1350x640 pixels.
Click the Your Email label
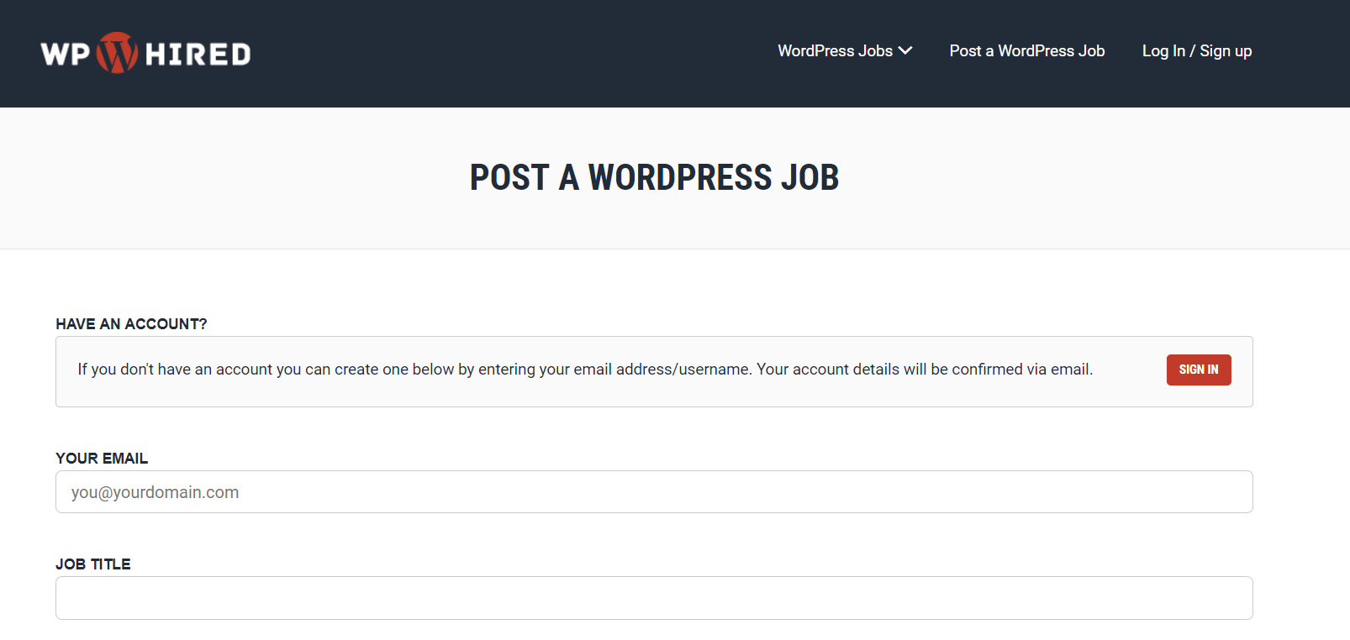tap(102, 459)
